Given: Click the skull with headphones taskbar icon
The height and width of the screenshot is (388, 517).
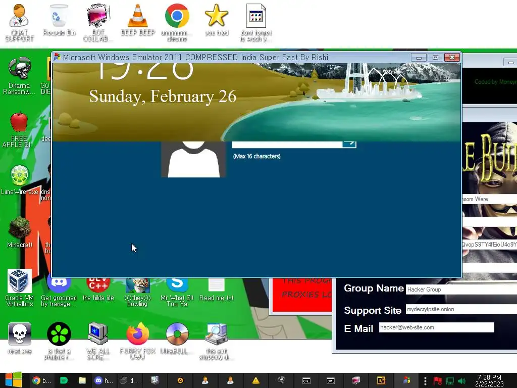Looking at the screenshot, I should tap(281, 380).
